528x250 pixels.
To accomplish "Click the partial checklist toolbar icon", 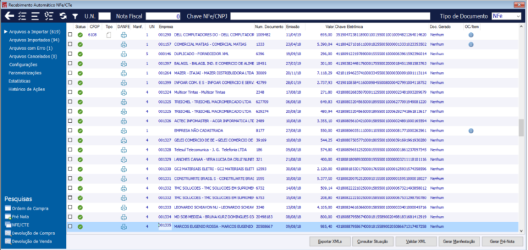I will [x=49, y=16].
